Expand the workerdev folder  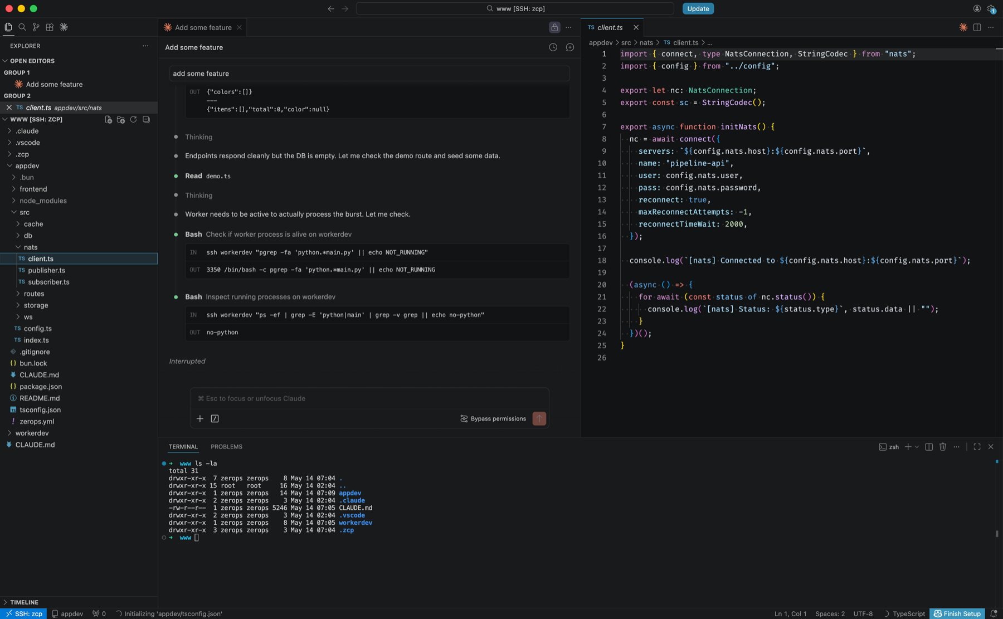click(x=31, y=433)
